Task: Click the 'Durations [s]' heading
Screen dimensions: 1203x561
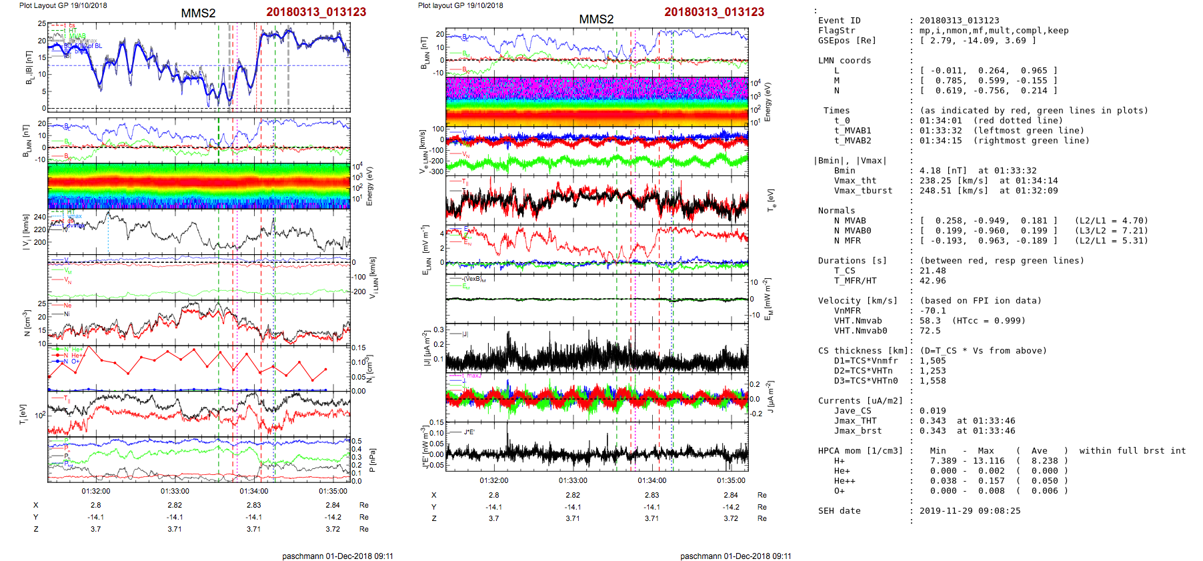Action: pyautogui.click(x=853, y=261)
